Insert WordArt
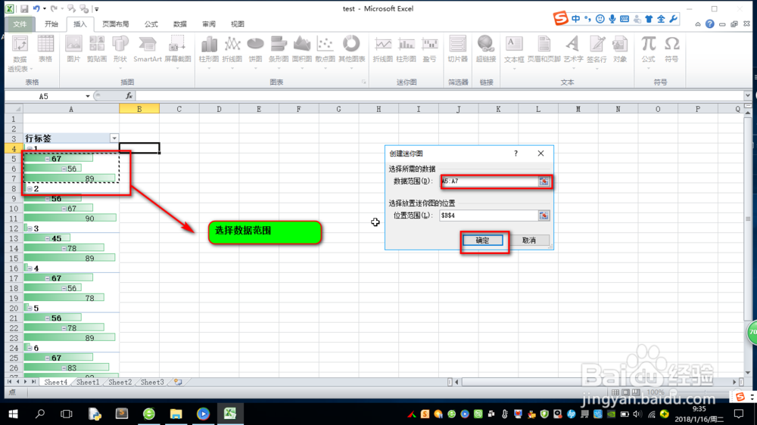Screen dimensions: 757x425 (573, 52)
